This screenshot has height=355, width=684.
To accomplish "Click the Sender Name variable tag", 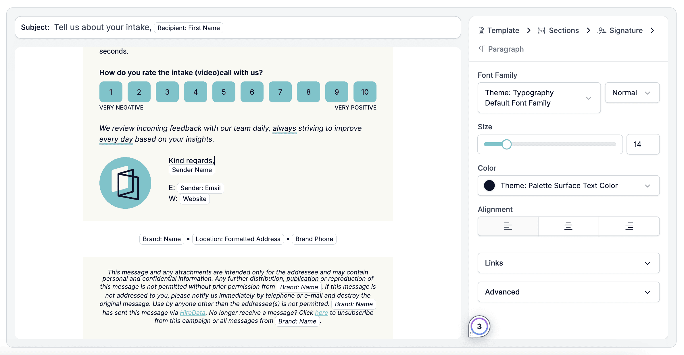I will (x=192, y=170).
